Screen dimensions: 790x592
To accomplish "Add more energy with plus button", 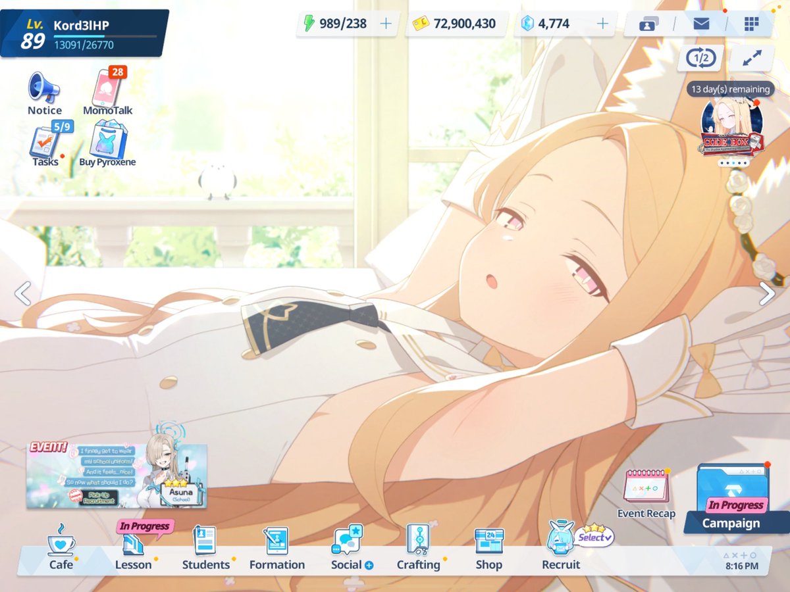I will point(386,24).
